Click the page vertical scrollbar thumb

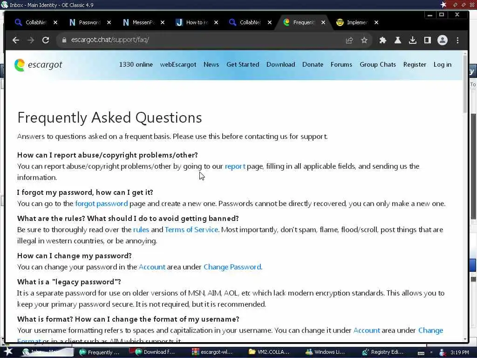(465, 85)
